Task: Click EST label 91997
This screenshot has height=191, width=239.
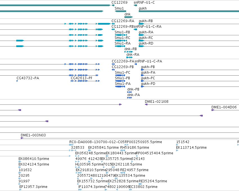Action: tap(24, 181)
